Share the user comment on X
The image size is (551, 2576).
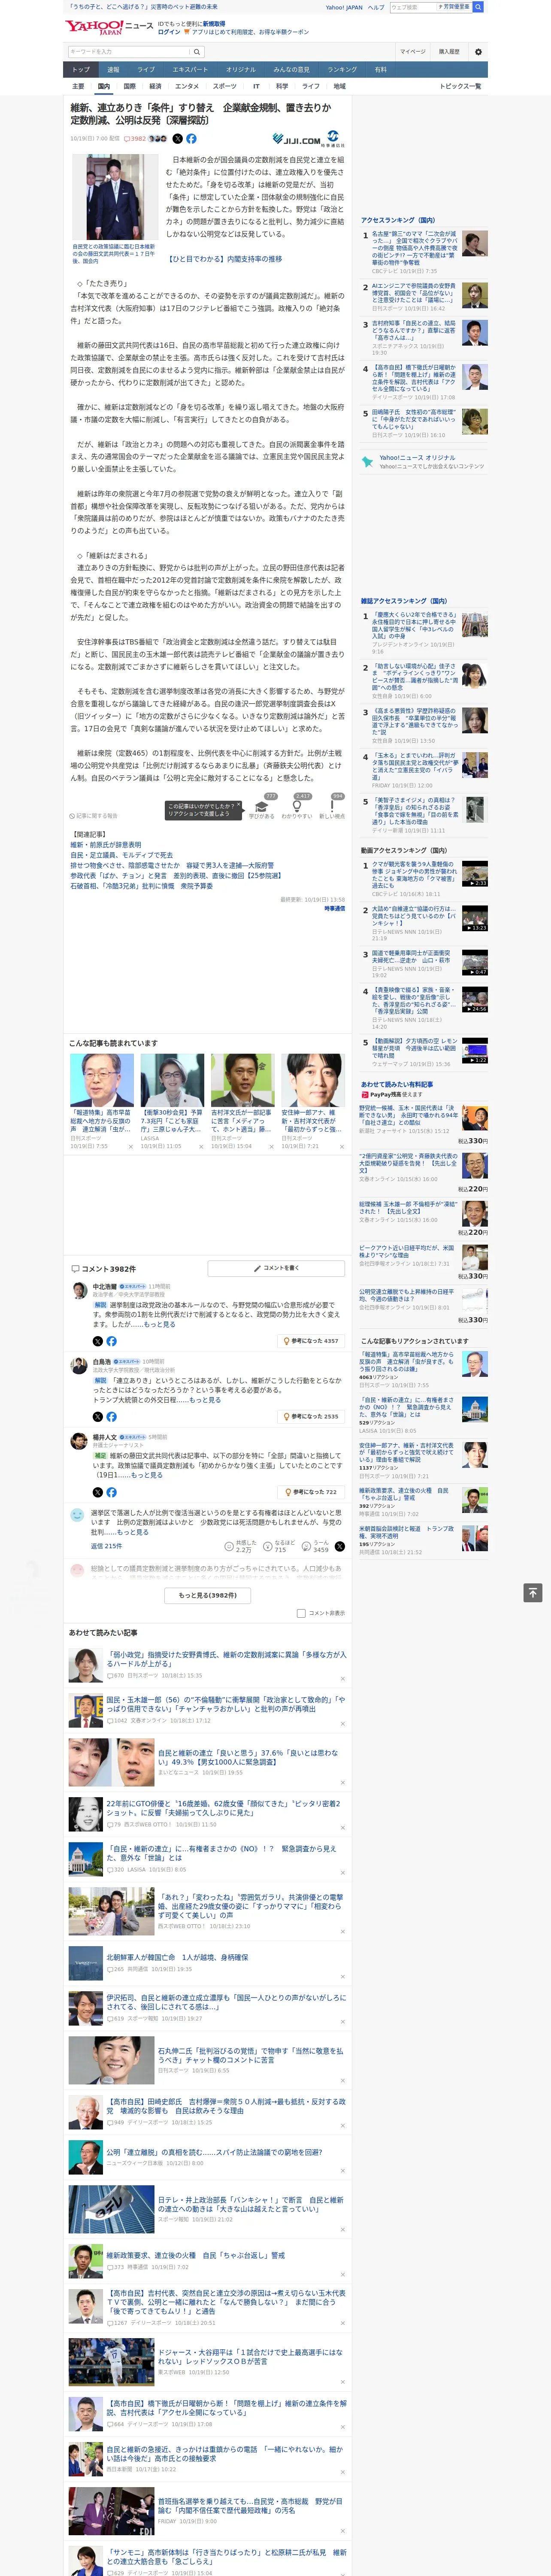tap(340, 1546)
